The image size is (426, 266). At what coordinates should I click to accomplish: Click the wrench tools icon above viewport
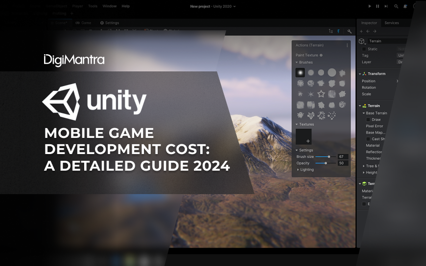349,31
